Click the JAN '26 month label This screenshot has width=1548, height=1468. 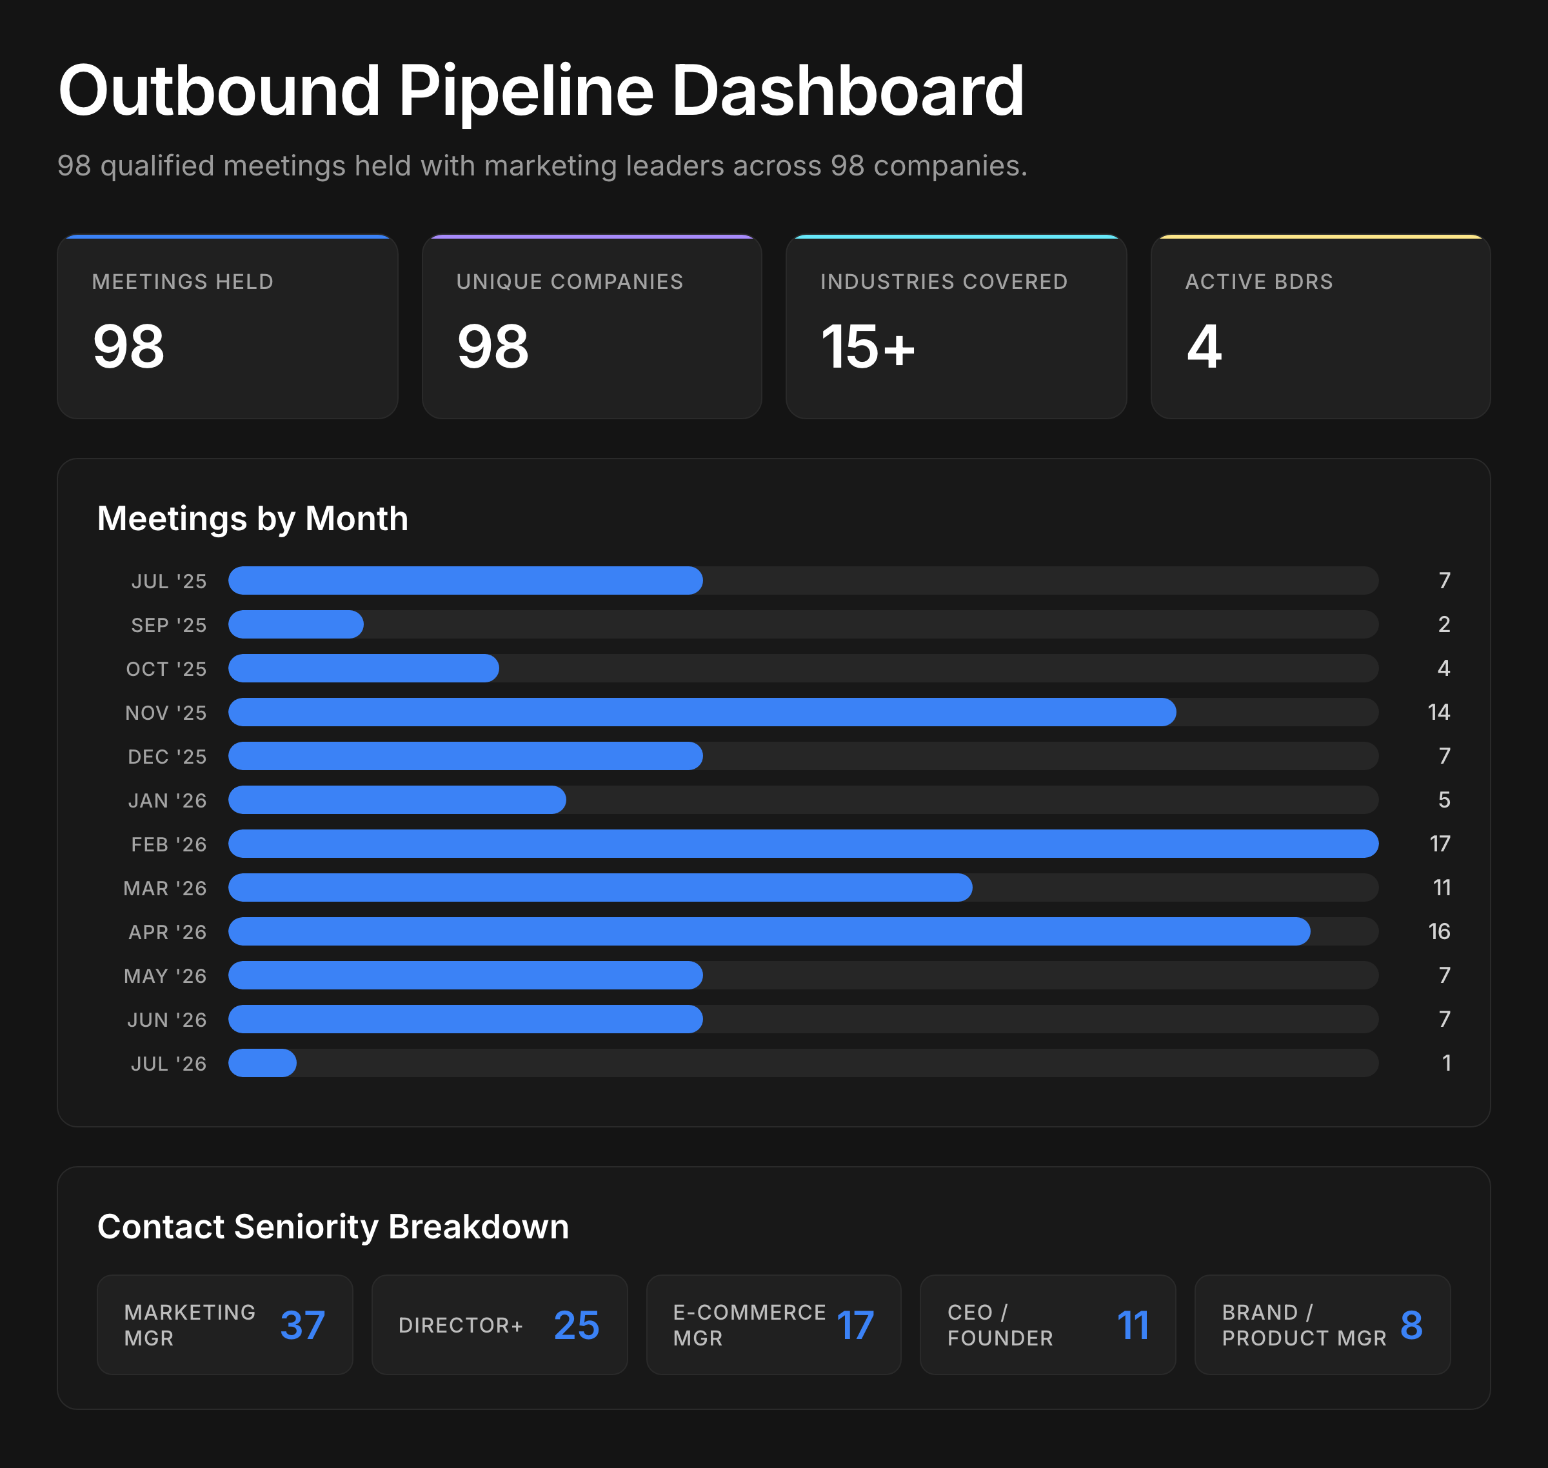click(x=168, y=800)
